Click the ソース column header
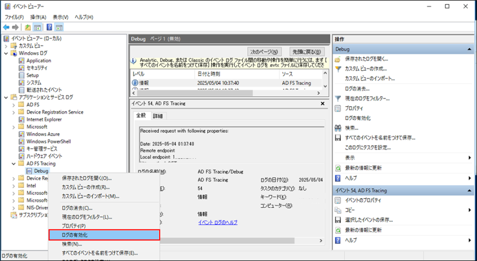The width and height of the screenshot is (477, 261). point(300,74)
